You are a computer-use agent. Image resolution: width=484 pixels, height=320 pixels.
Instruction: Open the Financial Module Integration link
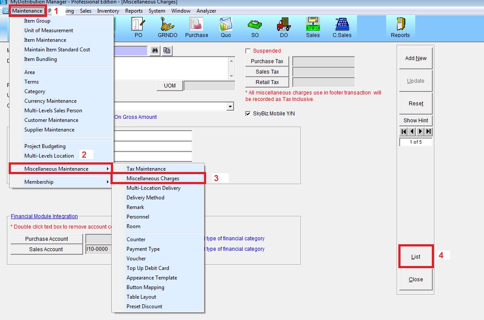(x=44, y=216)
